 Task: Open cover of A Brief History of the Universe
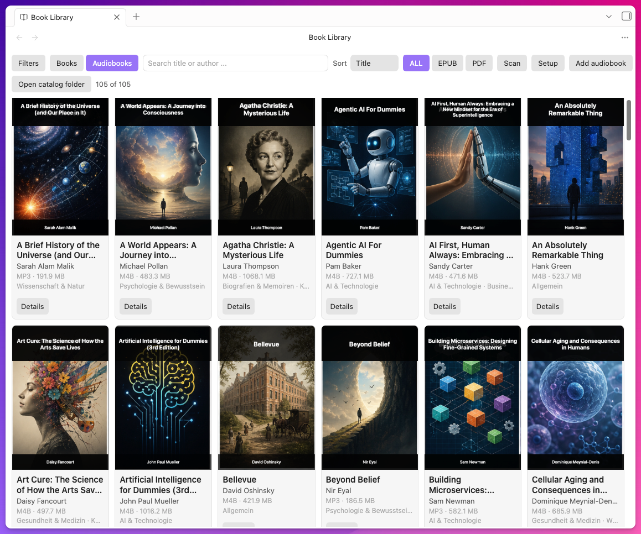60,166
